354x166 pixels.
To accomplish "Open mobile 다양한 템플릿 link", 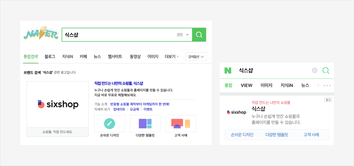I will (277, 135).
